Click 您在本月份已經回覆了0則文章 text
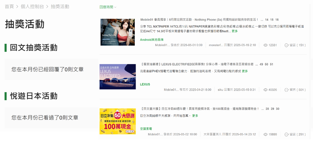The height and width of the screenshot is (162, 313). point(47,69)
